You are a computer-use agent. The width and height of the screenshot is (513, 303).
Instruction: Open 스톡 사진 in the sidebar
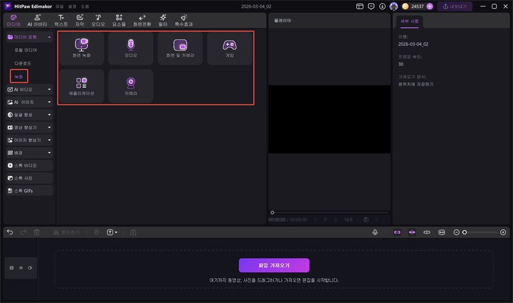pos(29,178)
